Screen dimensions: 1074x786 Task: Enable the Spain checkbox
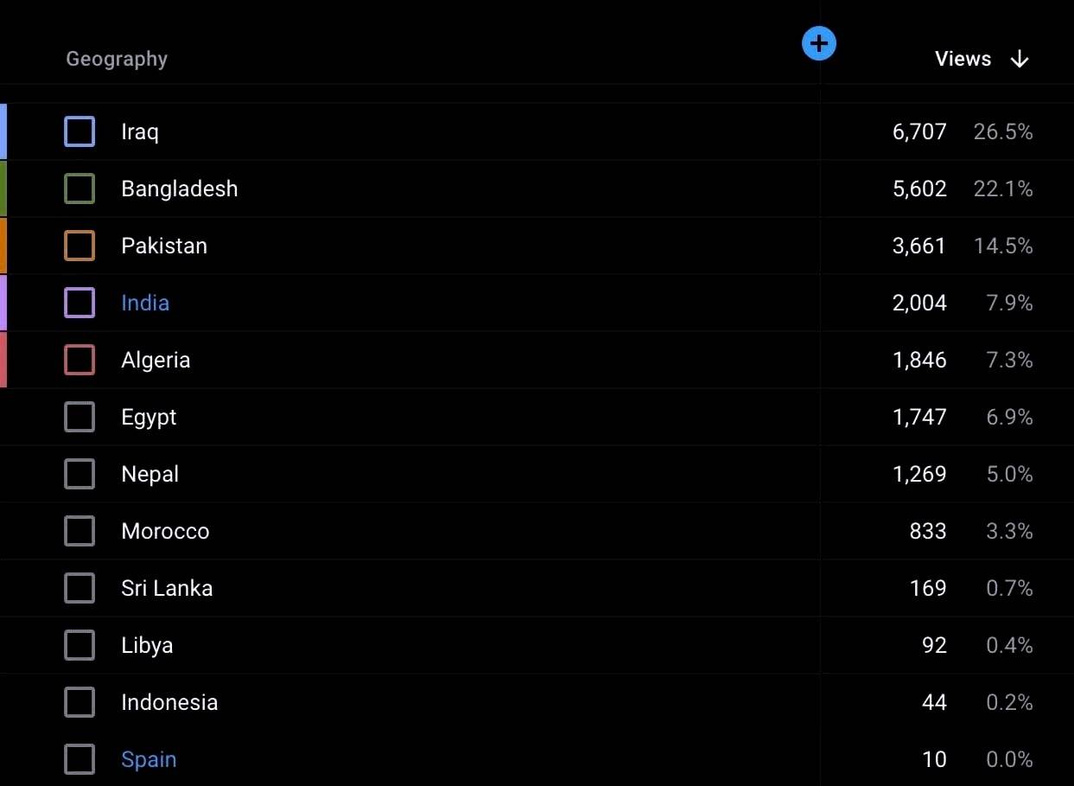coord(79,759)
